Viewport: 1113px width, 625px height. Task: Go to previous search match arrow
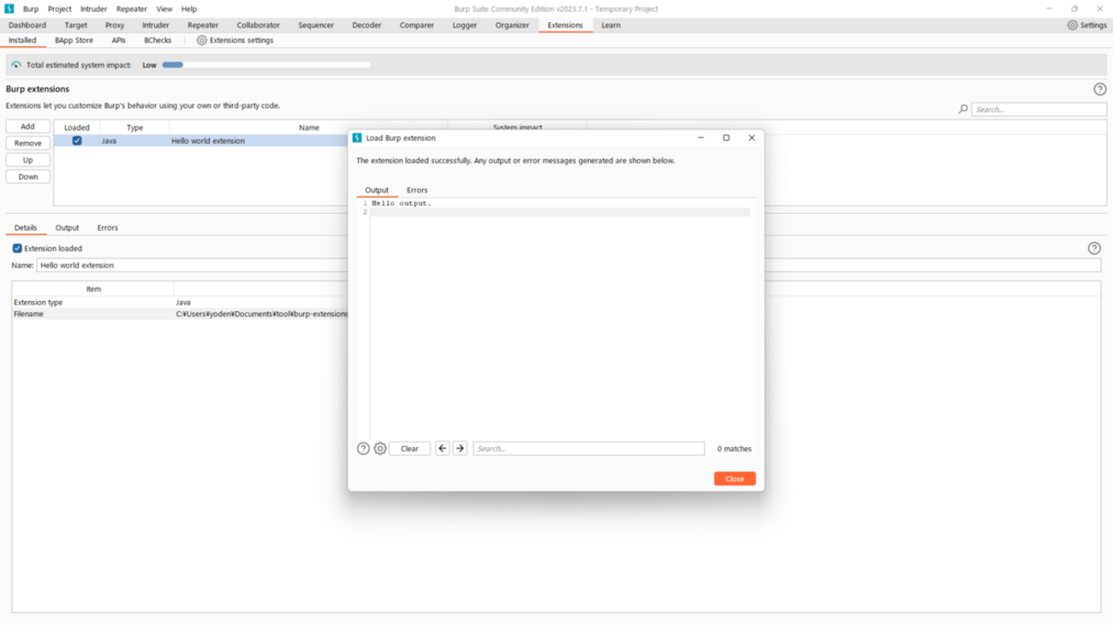[443, 448]
